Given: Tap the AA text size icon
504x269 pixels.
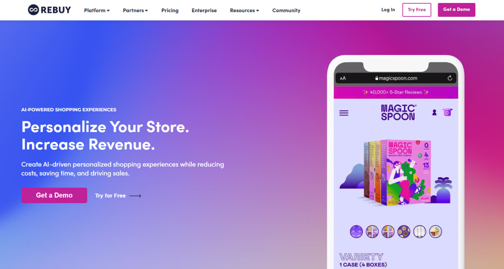Looking at the screenshot, I should click(x=343, y=78).
